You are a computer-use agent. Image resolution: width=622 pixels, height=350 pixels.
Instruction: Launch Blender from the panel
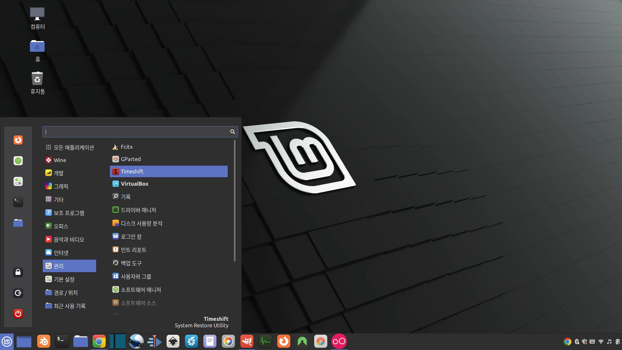(43, 342)
